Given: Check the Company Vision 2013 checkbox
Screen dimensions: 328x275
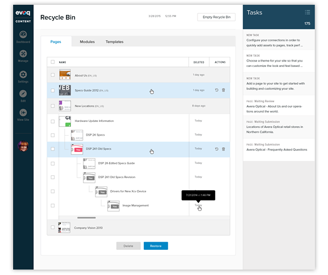Looking at the screenshot, I should tap(52, 227).
